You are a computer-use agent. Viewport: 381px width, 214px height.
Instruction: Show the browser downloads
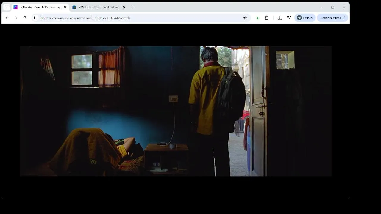tap(280, 18)
